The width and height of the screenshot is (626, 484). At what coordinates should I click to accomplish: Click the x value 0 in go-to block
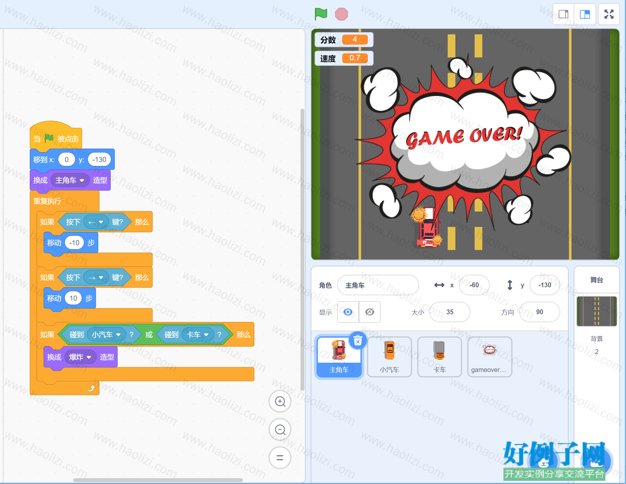tap(66, 160)
